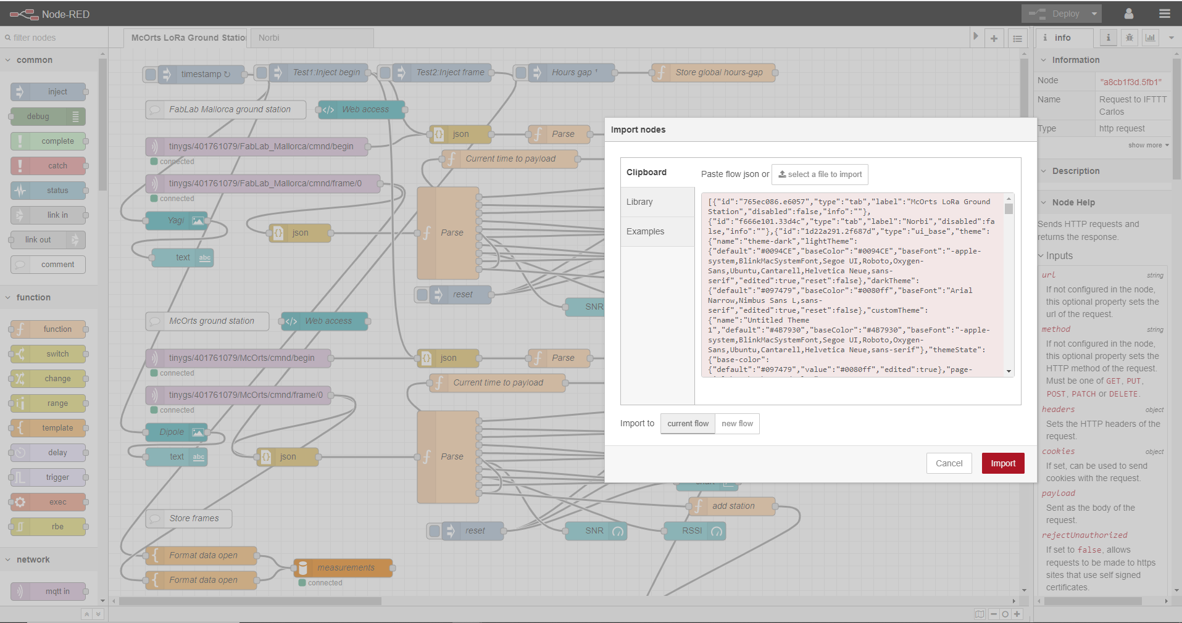Collapse the Information section in the info panel
This screenshot has width=1182, height=623.
coord(1043,60)
